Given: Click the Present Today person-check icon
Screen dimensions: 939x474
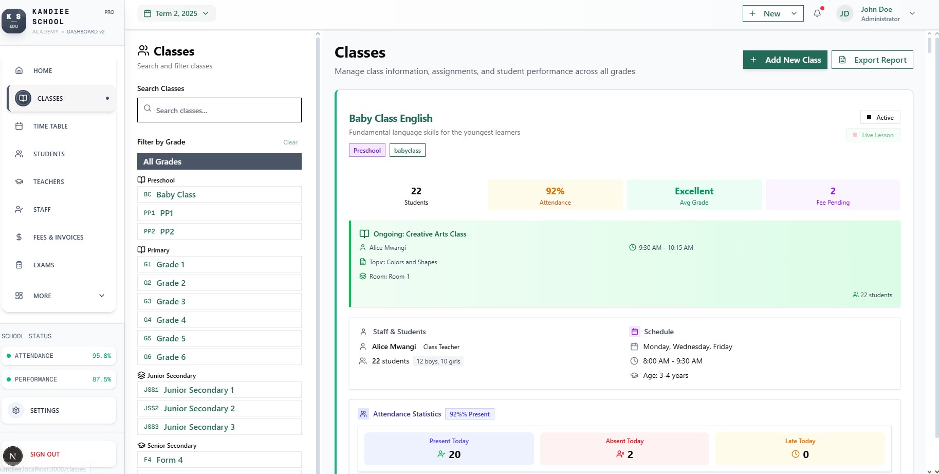Looking at the screenshot, I should pos(441,454).
